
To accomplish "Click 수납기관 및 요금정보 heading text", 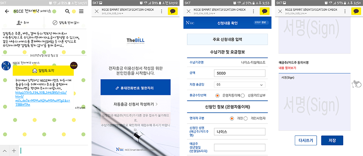I will [x=227, y=52].
